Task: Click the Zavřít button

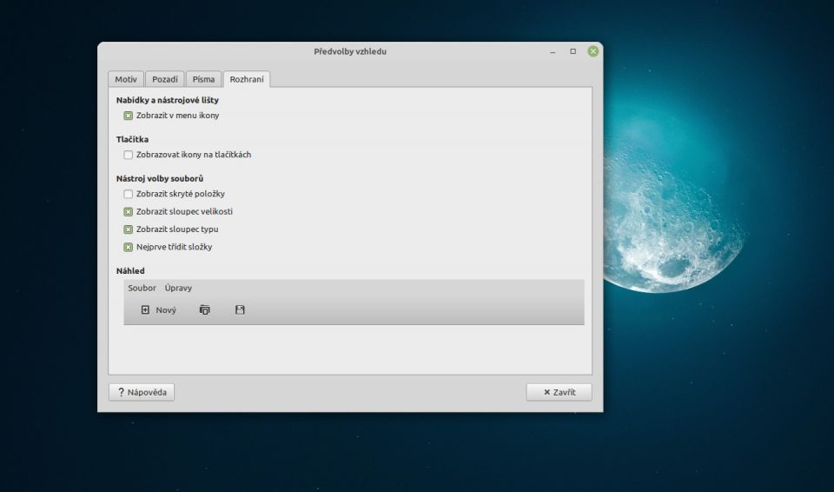Action: point(559,392)
